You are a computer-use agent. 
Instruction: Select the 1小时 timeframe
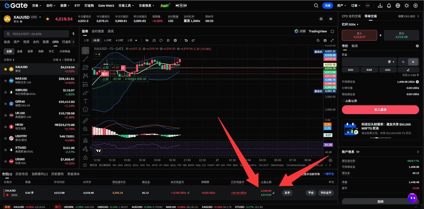pos(108,40)
